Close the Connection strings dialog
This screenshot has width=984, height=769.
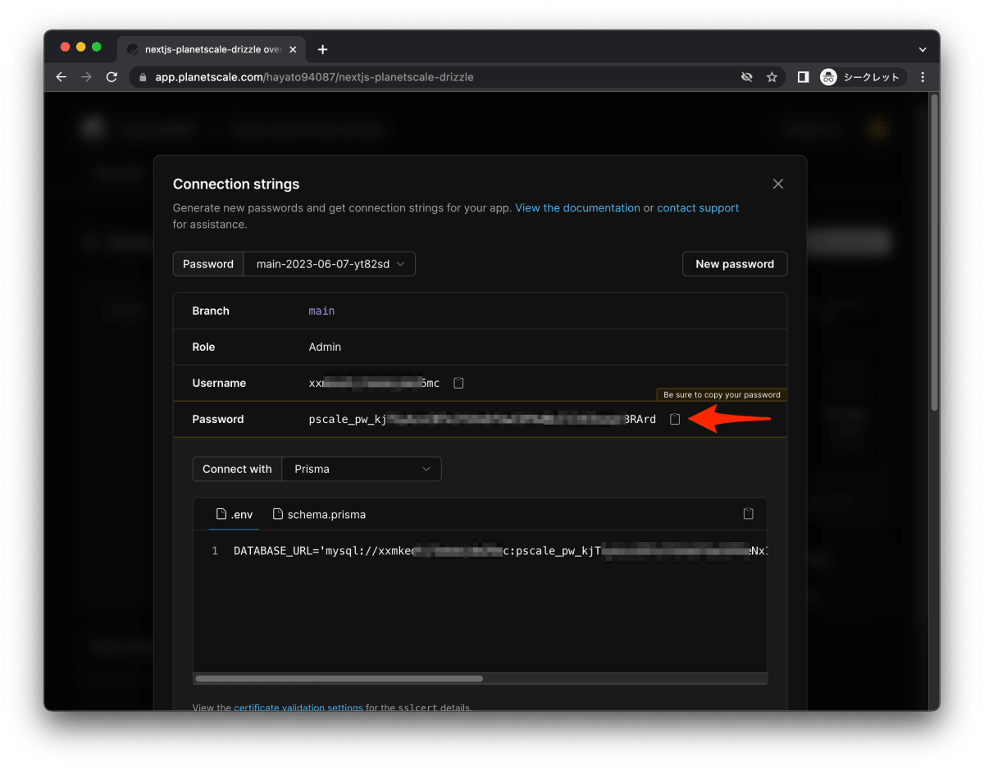pos(778,184)
